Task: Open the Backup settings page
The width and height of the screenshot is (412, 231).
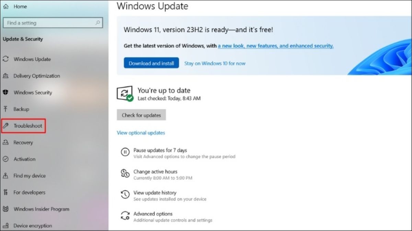Action: tap(21, 109)
